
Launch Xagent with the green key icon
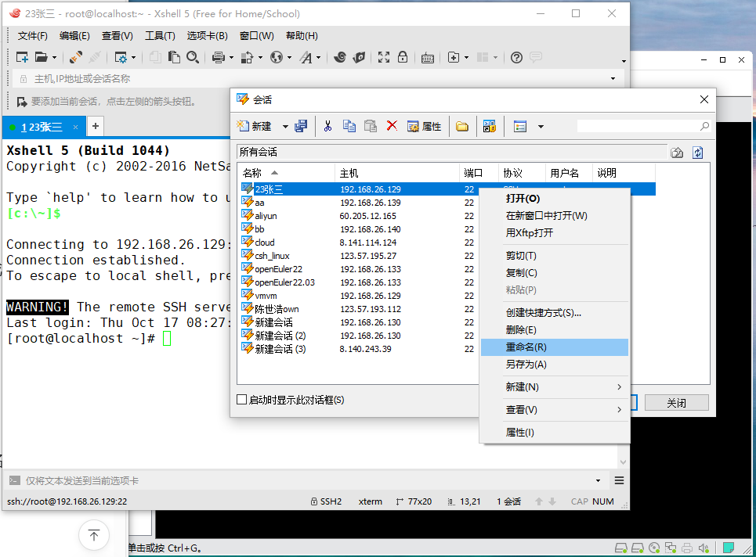[x=359, y=57]
